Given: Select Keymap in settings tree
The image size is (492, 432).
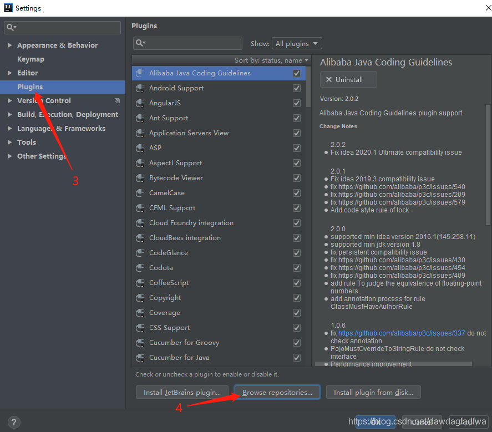Looking at the screenshot, I should tap(31, 59).
